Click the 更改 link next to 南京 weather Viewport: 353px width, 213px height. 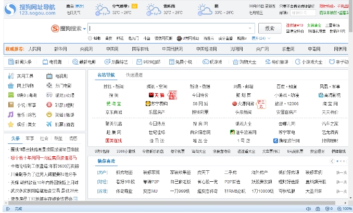pyautogui.click(x=79, y=6)
